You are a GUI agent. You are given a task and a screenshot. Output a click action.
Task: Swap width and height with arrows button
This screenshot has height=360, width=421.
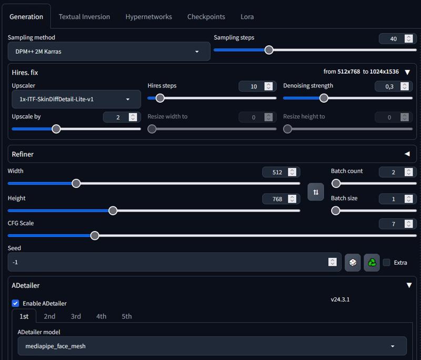click(x=316, y=192)
